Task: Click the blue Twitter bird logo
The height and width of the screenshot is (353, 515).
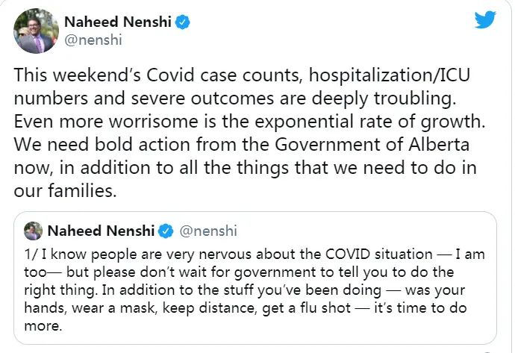Action: coord(485,19)
